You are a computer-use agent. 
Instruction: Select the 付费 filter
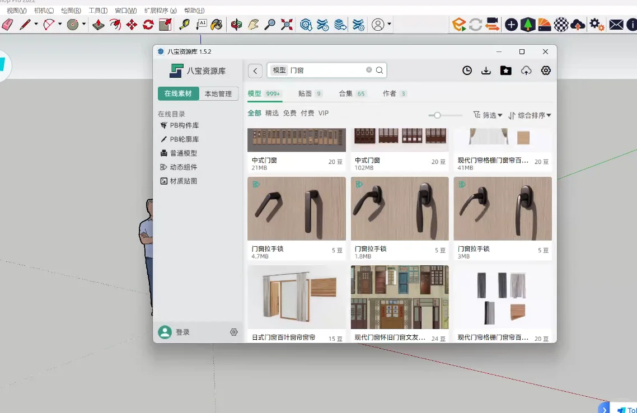point(307,113)
